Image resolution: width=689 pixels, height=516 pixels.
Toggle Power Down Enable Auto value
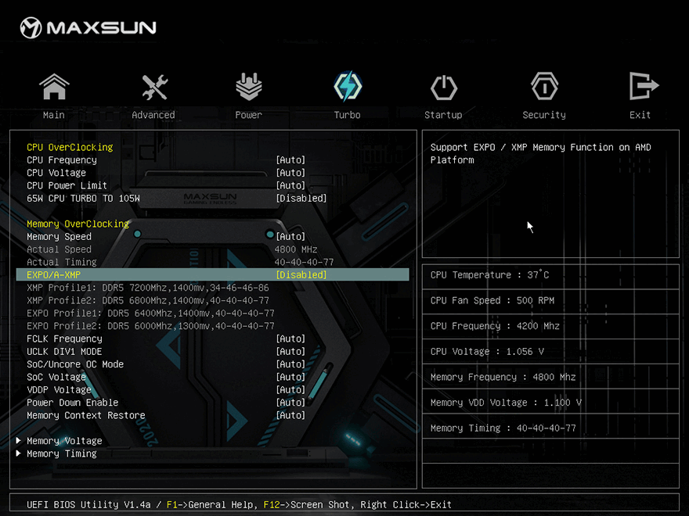[290, 403]
